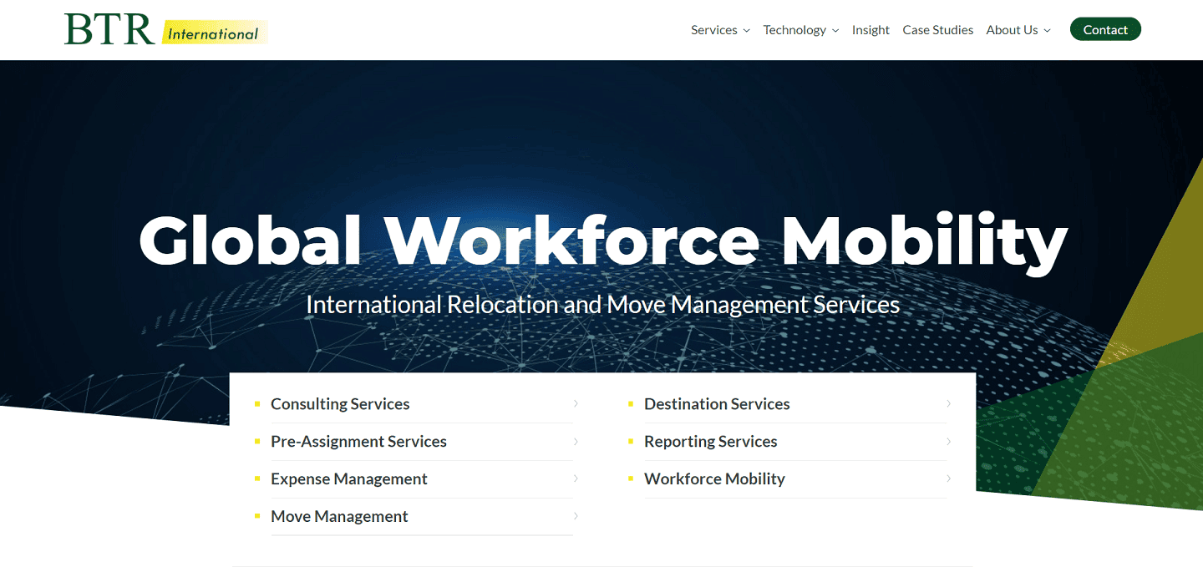
Task: Open the Case Studies page
Action: click(937, 30)
